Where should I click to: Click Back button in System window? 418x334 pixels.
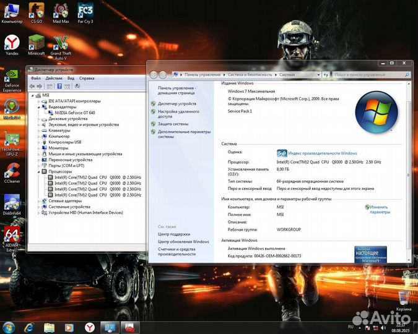(154, 75)
